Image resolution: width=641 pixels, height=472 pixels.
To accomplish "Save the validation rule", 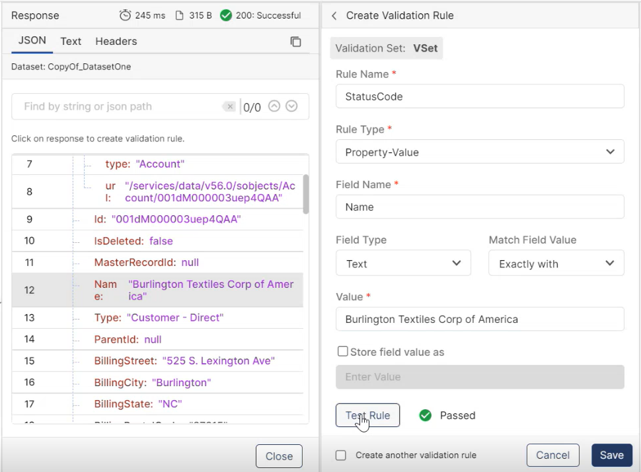I will click(x=611, y=455).
